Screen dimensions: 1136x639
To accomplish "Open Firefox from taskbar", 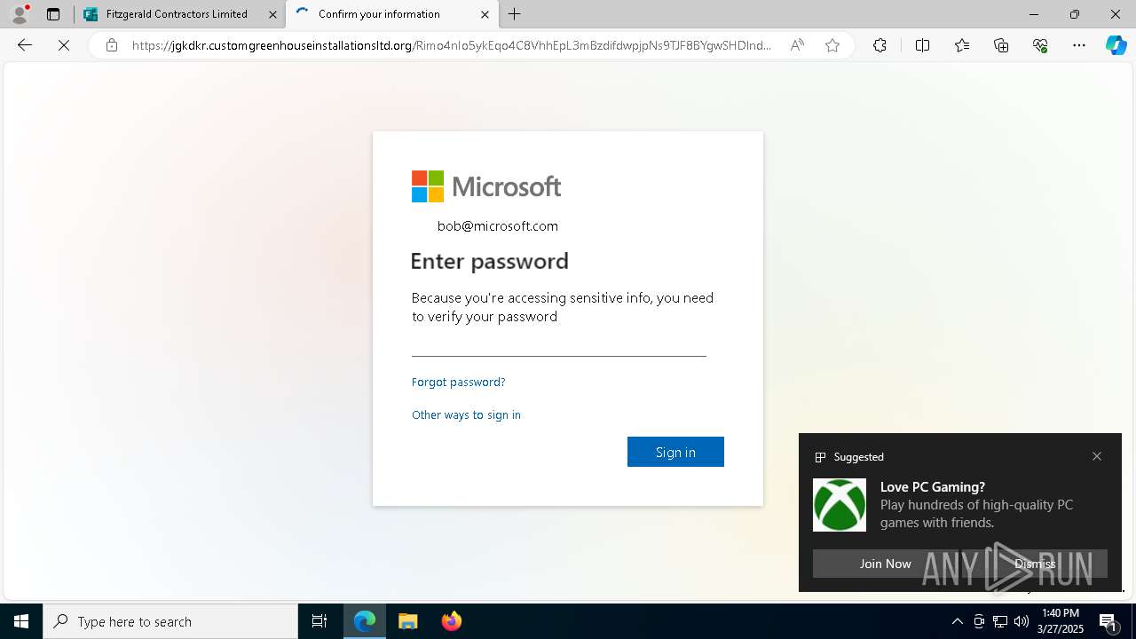I will coord(452,621).
